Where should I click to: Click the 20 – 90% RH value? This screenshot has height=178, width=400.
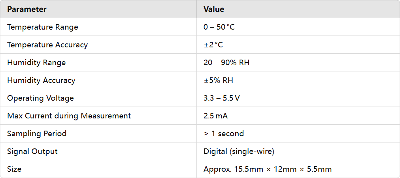pyautogui.click(x=226, y=62)
